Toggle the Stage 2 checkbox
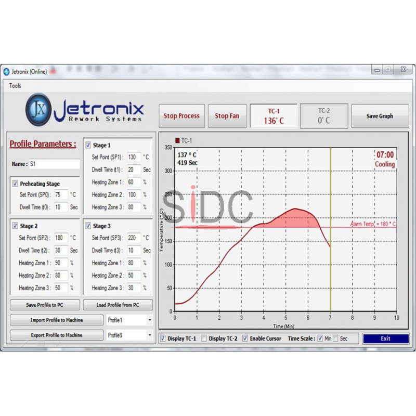The width and height of the screenshot is (416, 416). [x=15, y=226]
